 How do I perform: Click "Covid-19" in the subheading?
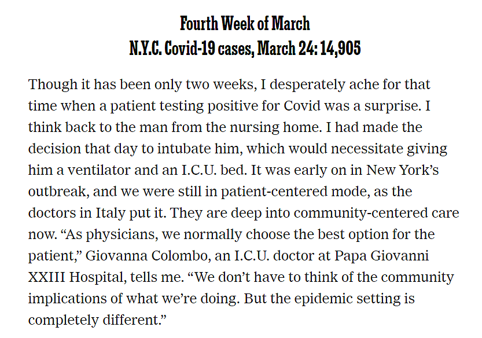[190, 48]
